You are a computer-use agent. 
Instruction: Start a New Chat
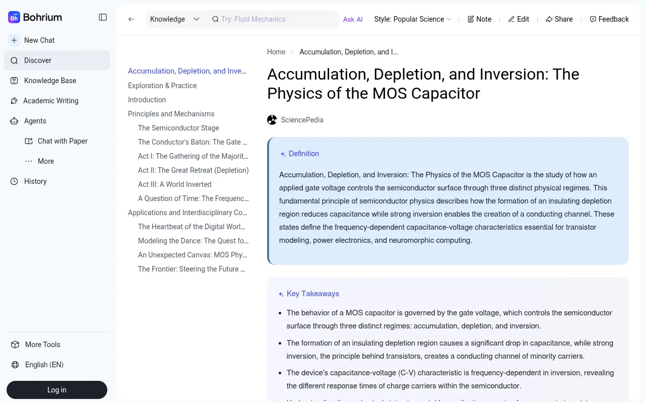pyautogui.click(x=57, y=40)
